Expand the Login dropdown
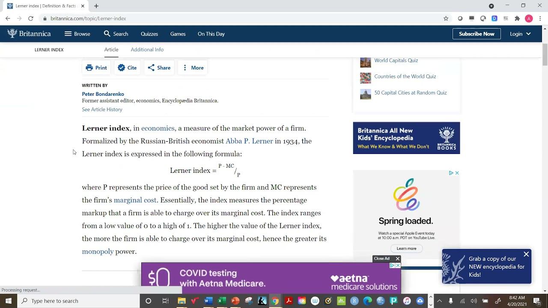This screenshot has width=548, height=308. click(520, 34)
